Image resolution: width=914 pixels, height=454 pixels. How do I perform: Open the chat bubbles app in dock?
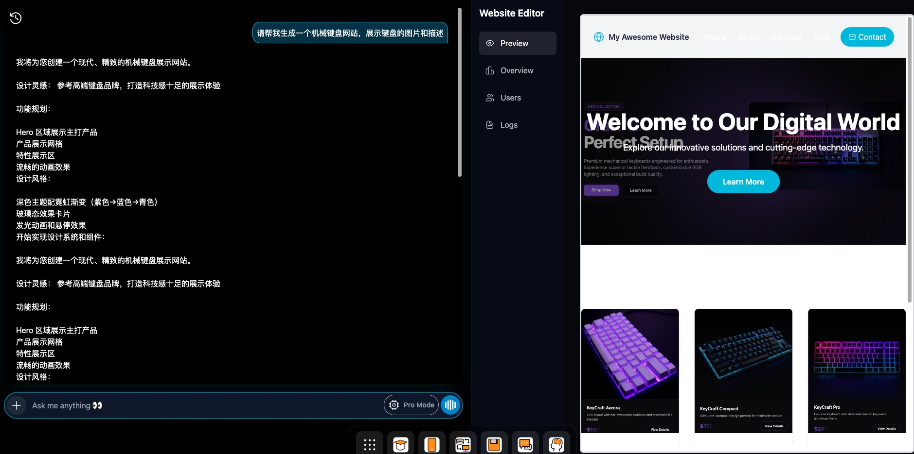pyautogui.click(x=525, y=444)
